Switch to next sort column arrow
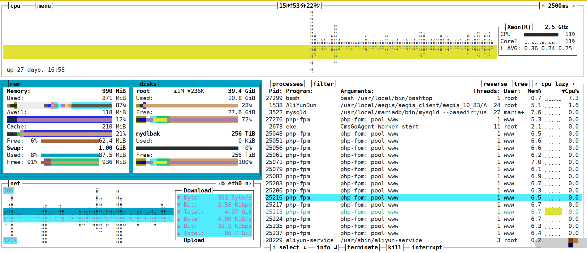587x253 pixels. pyautogui.click(x=573, y=84)
